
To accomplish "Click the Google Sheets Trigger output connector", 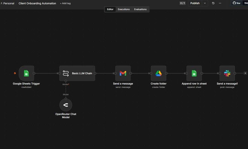I will [x=34, y=73].
